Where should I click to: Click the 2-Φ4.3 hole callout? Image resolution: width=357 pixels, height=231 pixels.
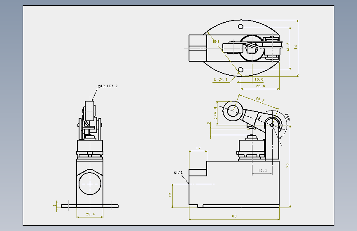(x=221, y=79)
